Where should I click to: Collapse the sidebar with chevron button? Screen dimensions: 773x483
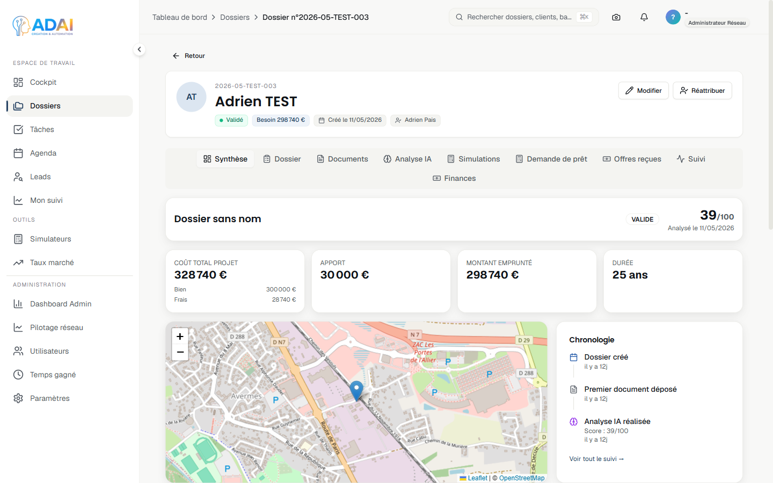(139, 49)
